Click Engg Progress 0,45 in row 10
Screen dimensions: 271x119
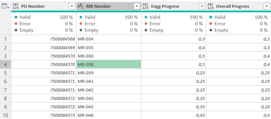(174, 115)
